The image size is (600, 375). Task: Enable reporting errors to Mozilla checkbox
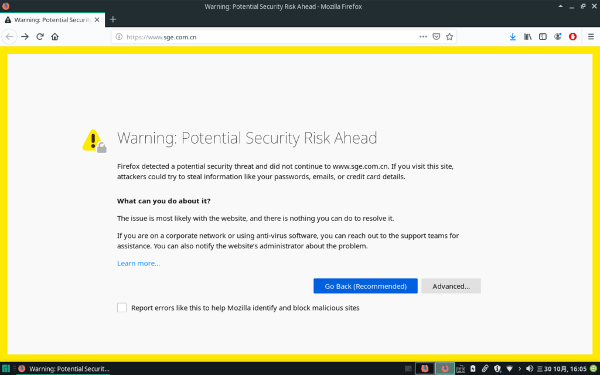click(x=121, y=307)
